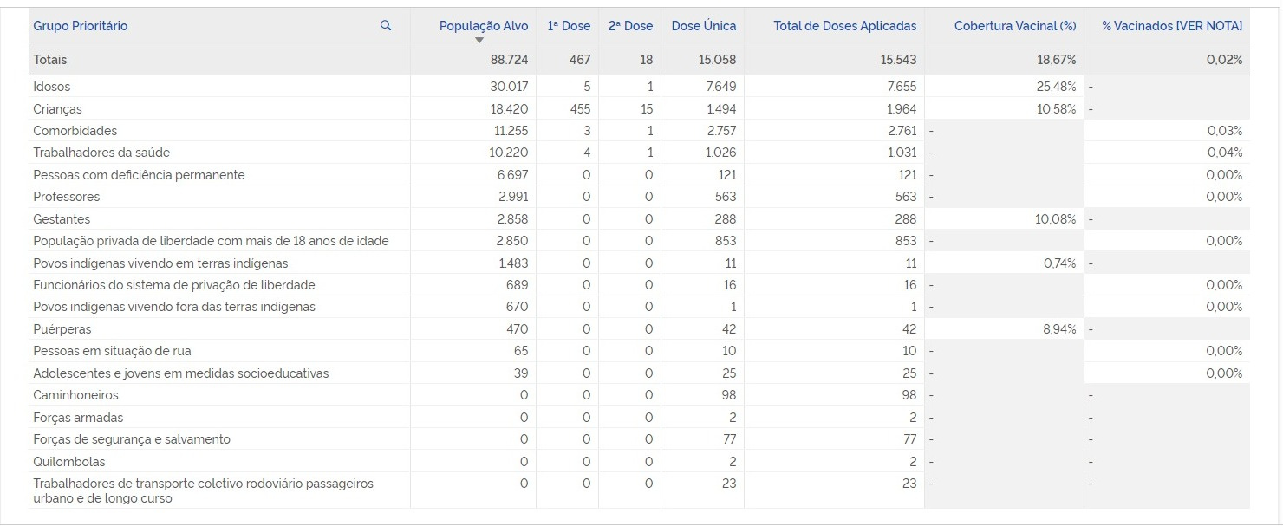Select the Gestantes row label
The height and width of the screenshot is (526, 1283).
[x=62, y=219]
